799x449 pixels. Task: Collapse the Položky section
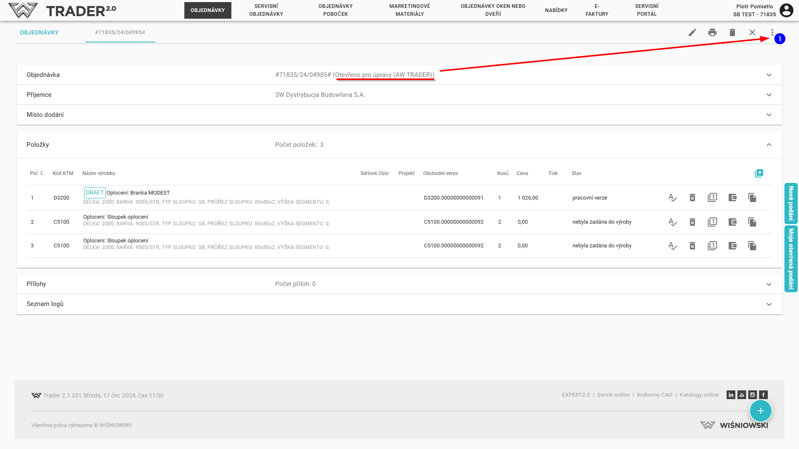pos(769,145)
